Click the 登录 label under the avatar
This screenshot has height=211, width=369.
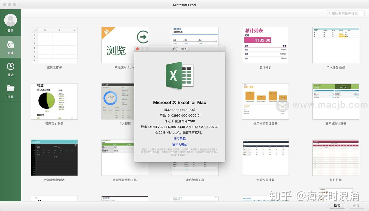click(11, 31)
